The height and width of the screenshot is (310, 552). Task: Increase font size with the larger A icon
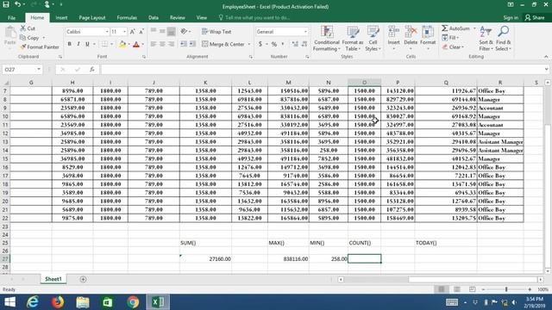132,32
